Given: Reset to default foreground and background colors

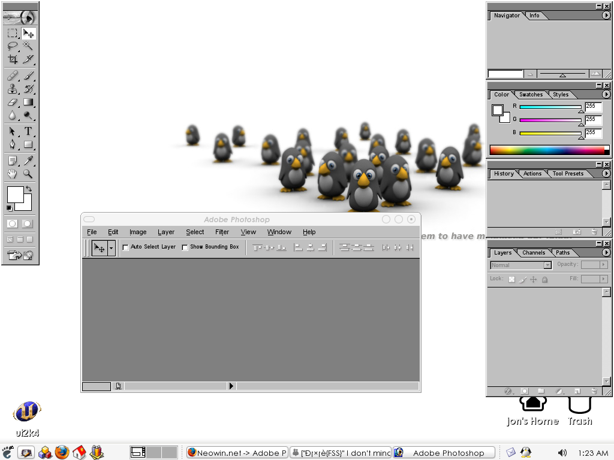Looking at the screenshot, I should click(x=9, y=208).
